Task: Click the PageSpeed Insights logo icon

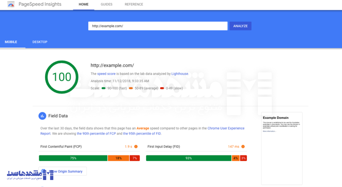Action: 11,5
